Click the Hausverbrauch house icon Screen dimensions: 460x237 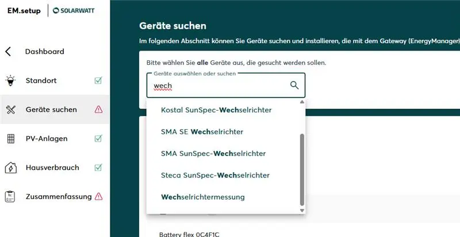tap(10, 168)
